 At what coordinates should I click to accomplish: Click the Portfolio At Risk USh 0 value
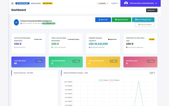pos(130,44)
